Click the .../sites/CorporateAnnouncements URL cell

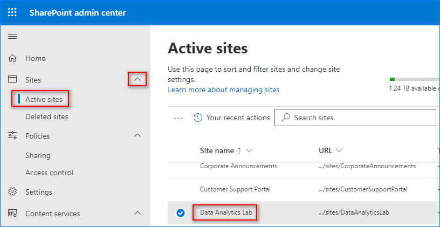(x=367, y=166)
